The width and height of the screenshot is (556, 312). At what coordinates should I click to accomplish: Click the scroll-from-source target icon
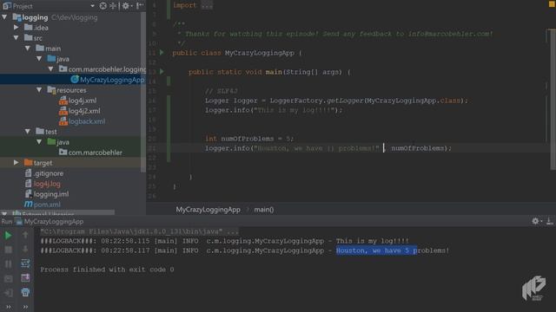tap(103, 6)
